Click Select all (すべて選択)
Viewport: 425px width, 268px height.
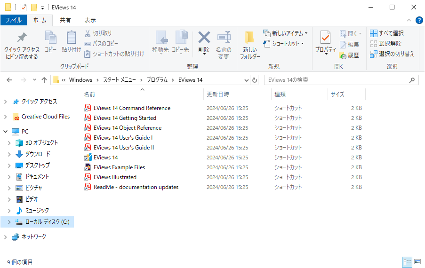pos(387,33)
